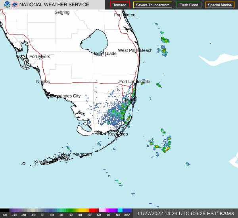Click the National Weather Service emblem
Image resolution: width=238 pixels, height=218 pixels.
click(x=15, y=5)
